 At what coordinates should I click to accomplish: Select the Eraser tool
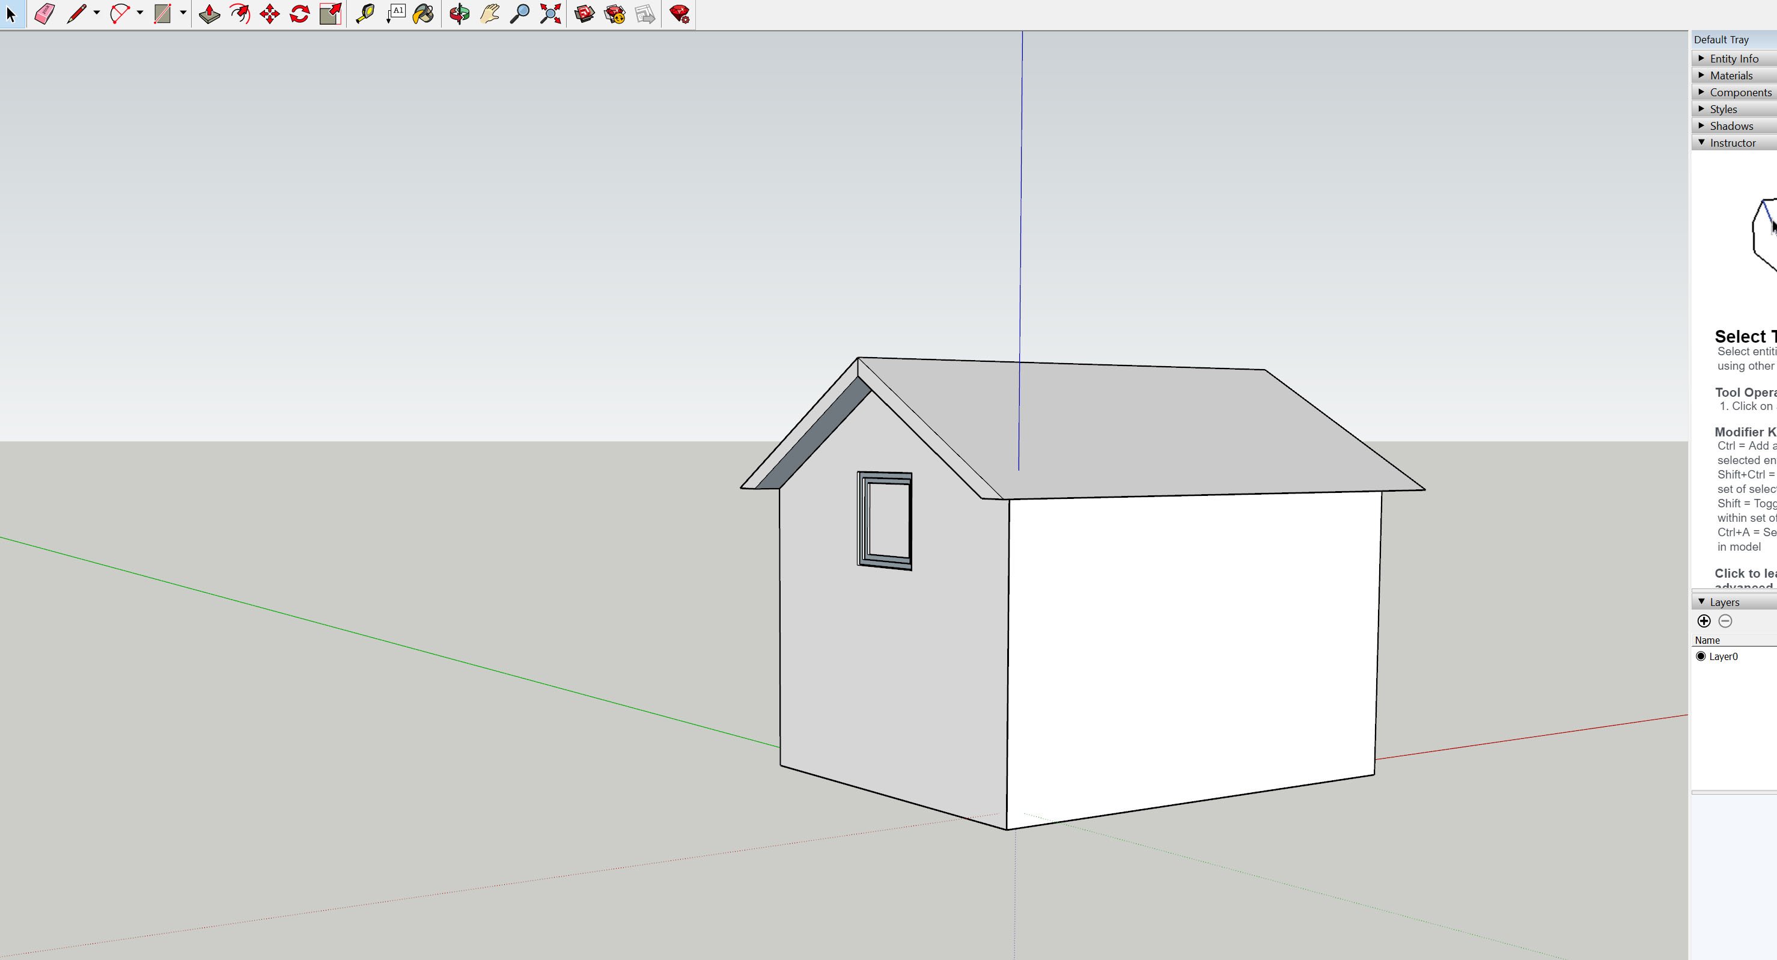tap(44, 14)
